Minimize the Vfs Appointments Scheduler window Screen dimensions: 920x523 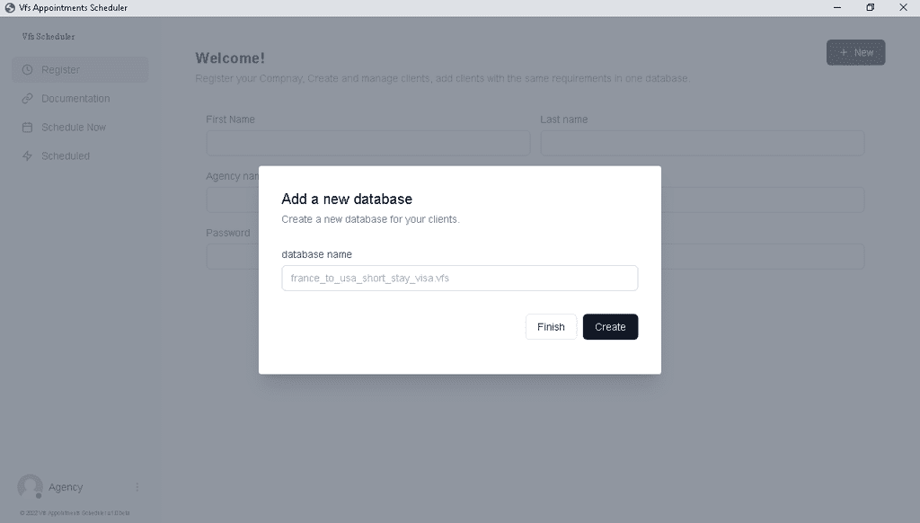[x=837, y=7]
